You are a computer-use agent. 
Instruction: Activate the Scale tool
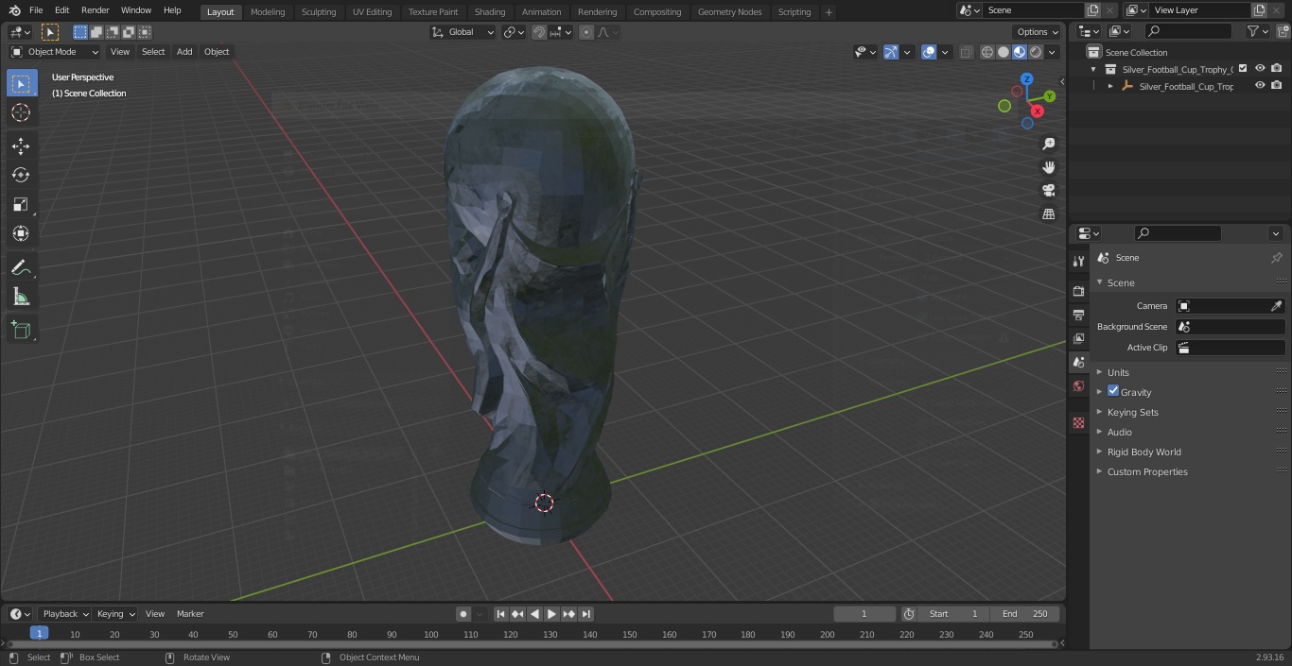[x=21, y=204]
